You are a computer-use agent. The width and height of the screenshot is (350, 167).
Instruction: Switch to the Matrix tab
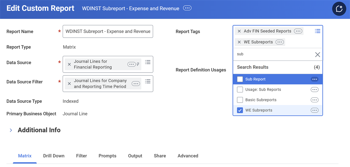tap(25, 156)
